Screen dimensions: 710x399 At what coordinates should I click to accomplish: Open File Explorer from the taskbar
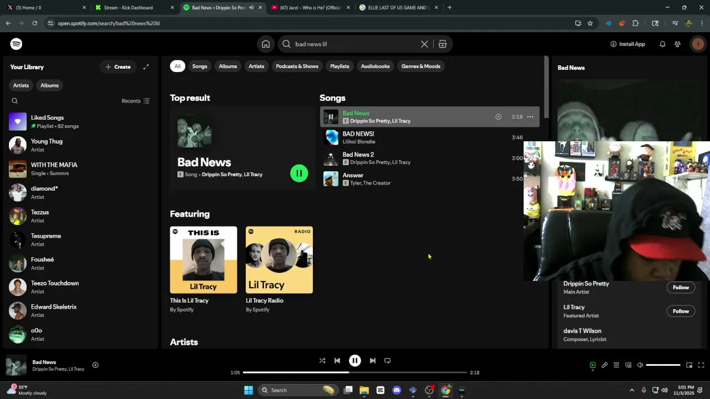click(364, 390)
